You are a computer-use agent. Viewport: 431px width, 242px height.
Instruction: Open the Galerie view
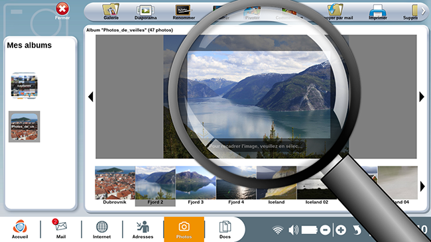(x=111, y=12)
